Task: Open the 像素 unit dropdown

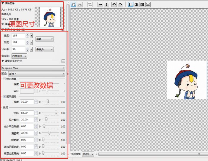Action: [45, 39]
